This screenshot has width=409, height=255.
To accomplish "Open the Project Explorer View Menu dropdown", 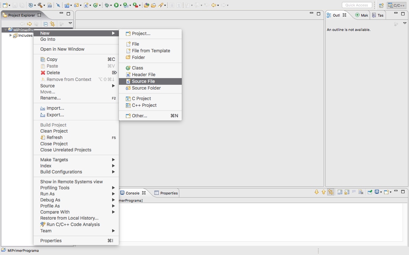I will click(70, 23).
